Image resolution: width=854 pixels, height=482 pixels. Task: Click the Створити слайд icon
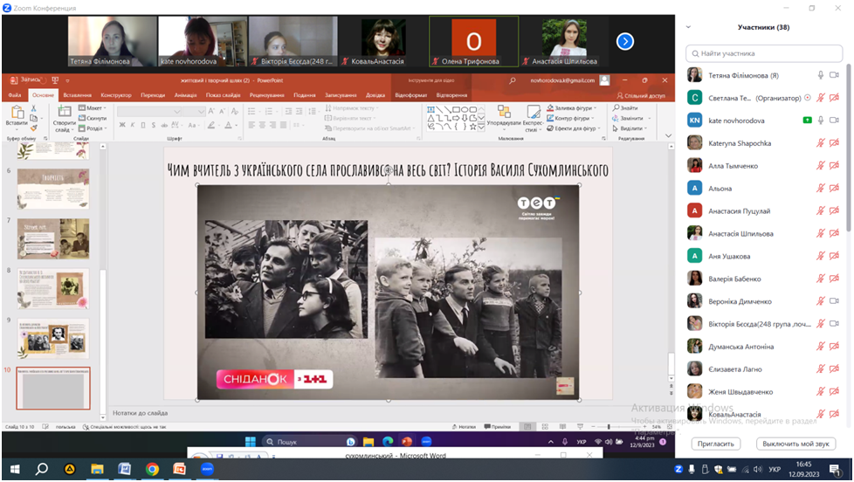(x=64, y=112)
